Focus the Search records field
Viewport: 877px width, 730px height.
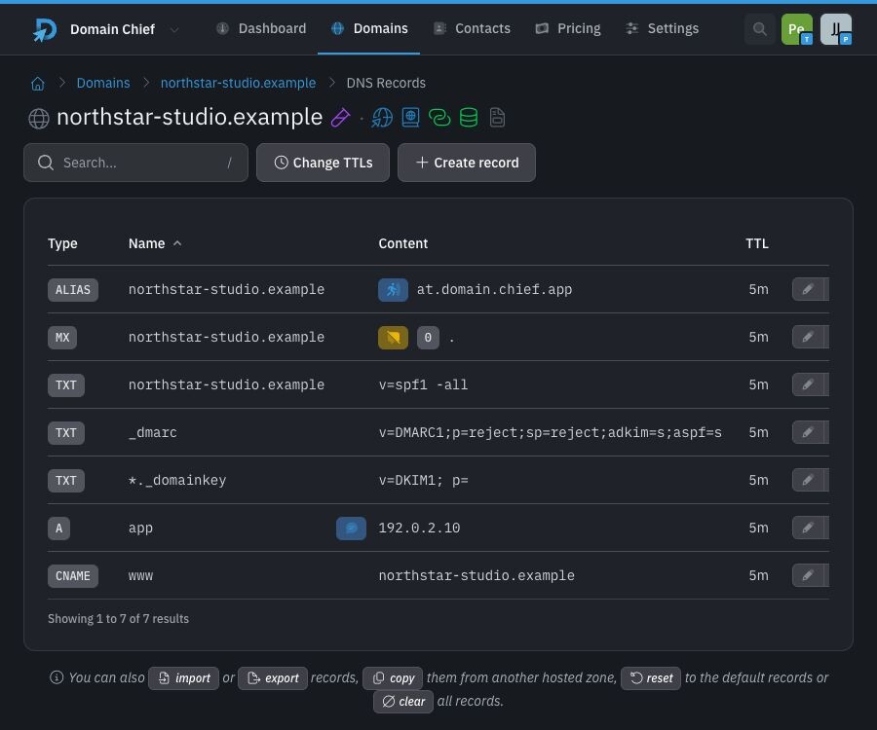coord(135,163)
